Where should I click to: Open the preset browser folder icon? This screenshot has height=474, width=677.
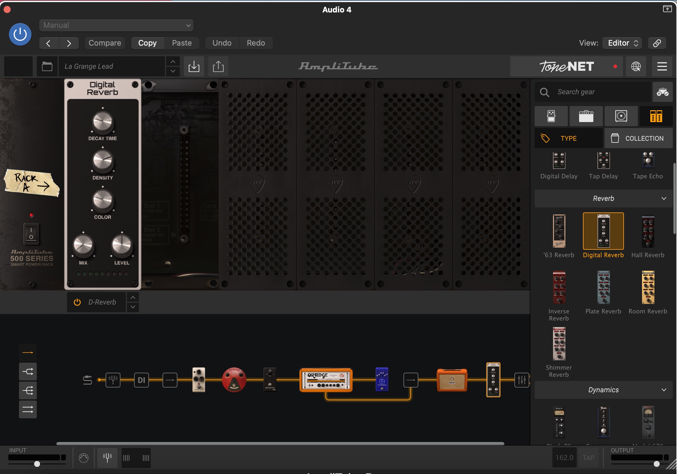pos(47,66)
